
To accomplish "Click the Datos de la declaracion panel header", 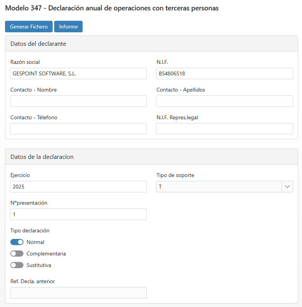I will click(x=151, y=157).
